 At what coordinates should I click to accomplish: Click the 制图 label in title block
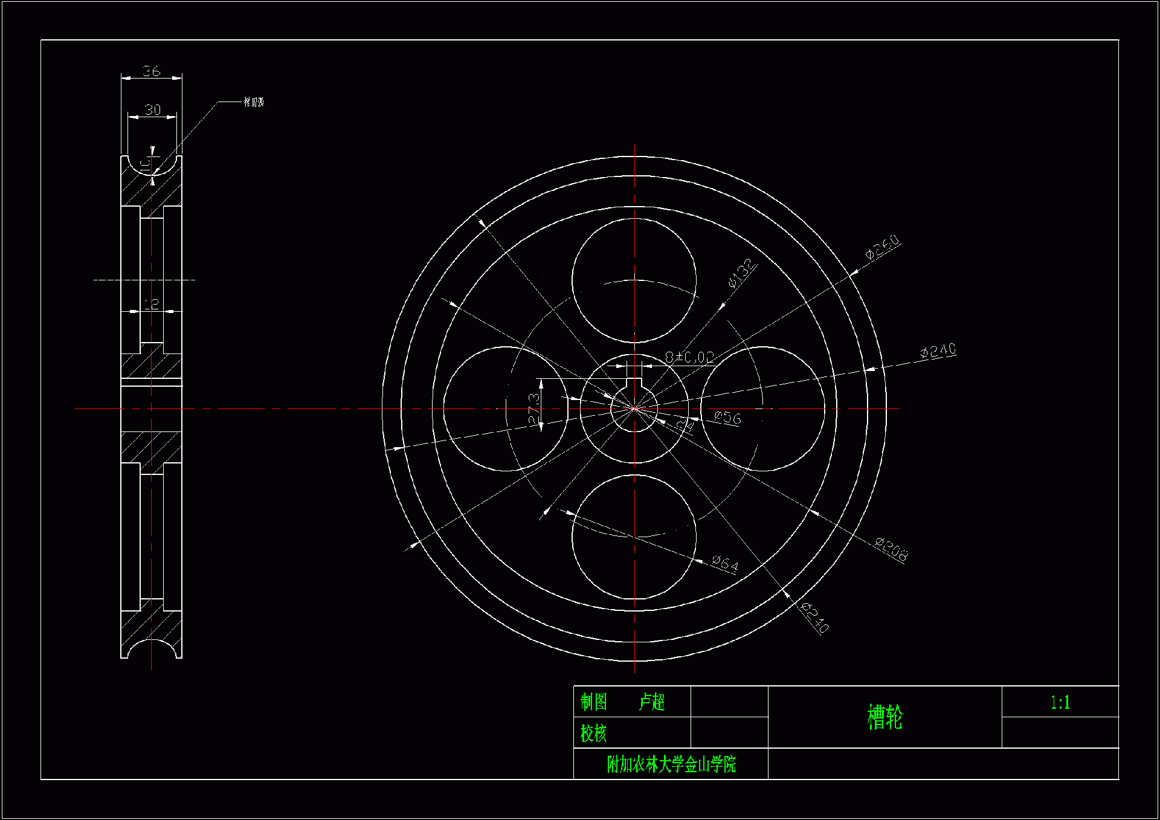point(594,702)
